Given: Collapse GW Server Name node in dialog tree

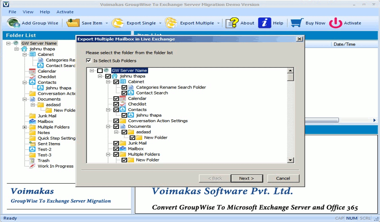Looking at the screenshot, I should pos(92,71).
